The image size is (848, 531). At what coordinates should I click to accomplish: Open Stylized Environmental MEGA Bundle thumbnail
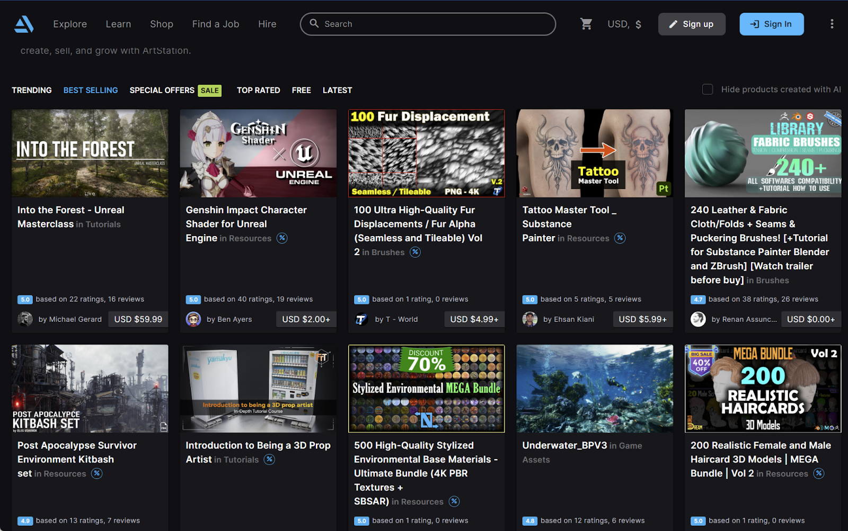427,389
